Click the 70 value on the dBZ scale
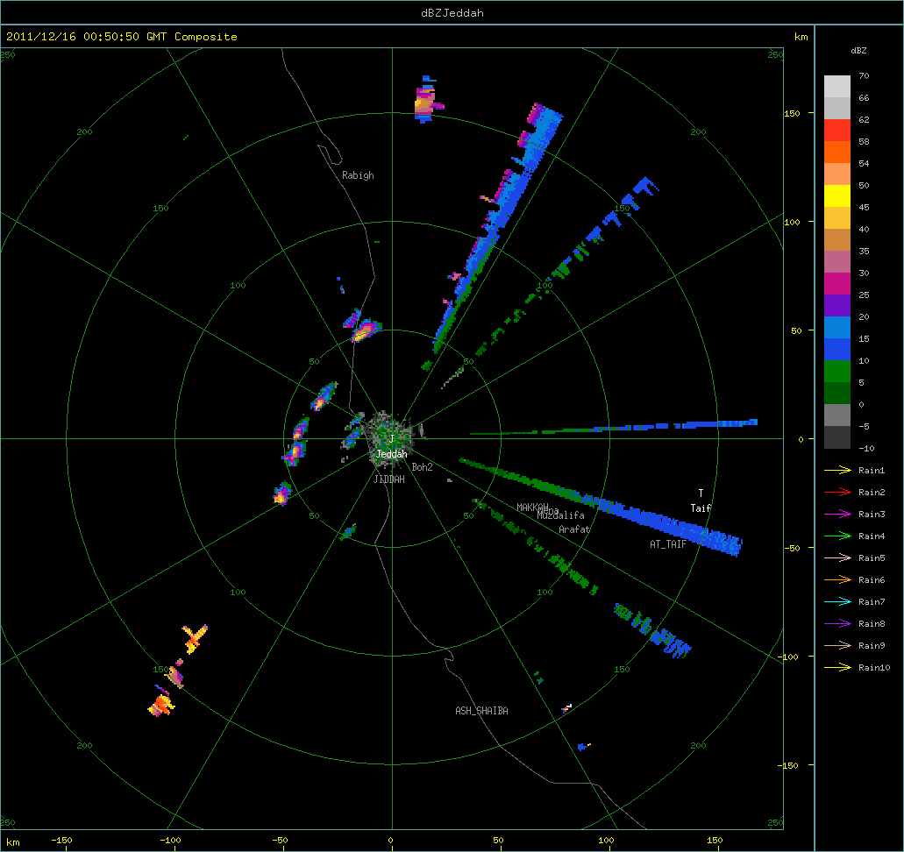This screenshot has height=852, width=904. point(864,75)
